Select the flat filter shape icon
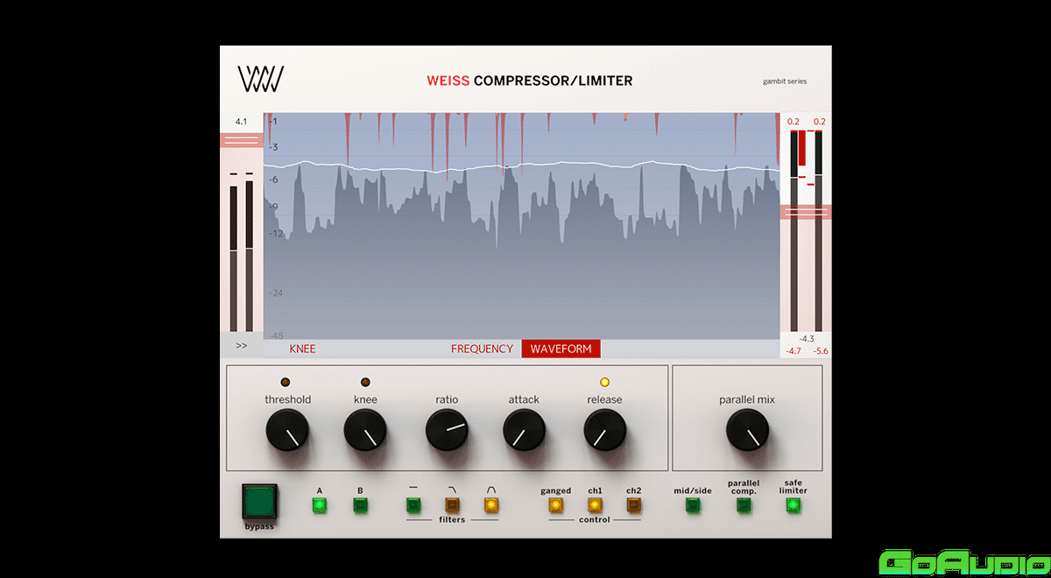This screenshot has width=1051, height=578. pyautogui.click(x=413, y=504)
